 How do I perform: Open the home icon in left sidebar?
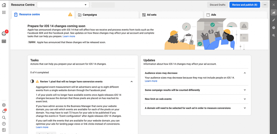[x=4, y=5]
